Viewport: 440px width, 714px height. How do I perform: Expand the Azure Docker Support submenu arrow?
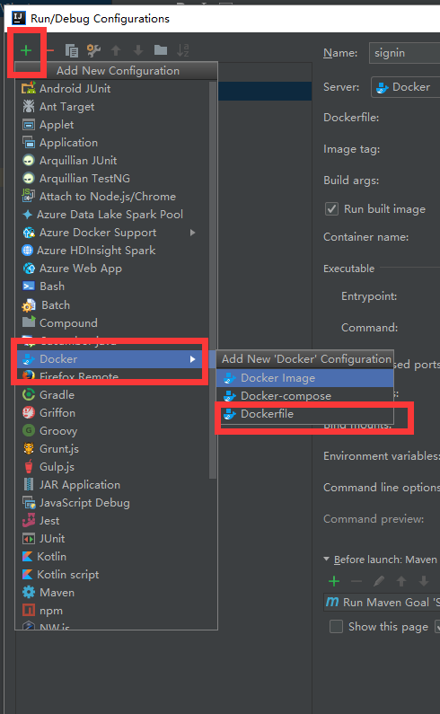(193, 233)
